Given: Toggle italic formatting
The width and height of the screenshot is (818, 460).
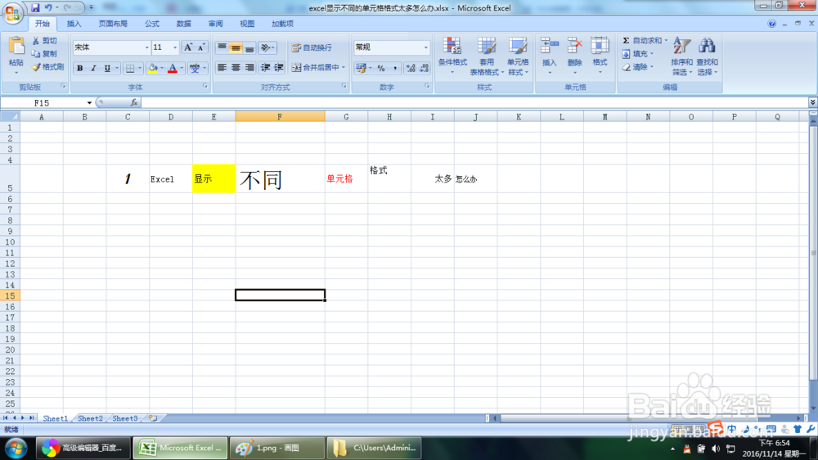Looking at the screenshot, I should tap(93, 69).
